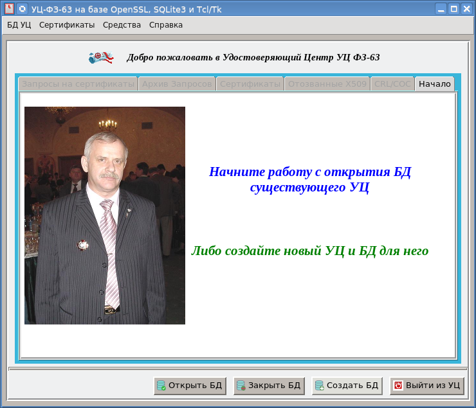Viewport: 476px width, 408px height.
Task: Click the logo icon beside the welcome header
Action: pos(101,57)
